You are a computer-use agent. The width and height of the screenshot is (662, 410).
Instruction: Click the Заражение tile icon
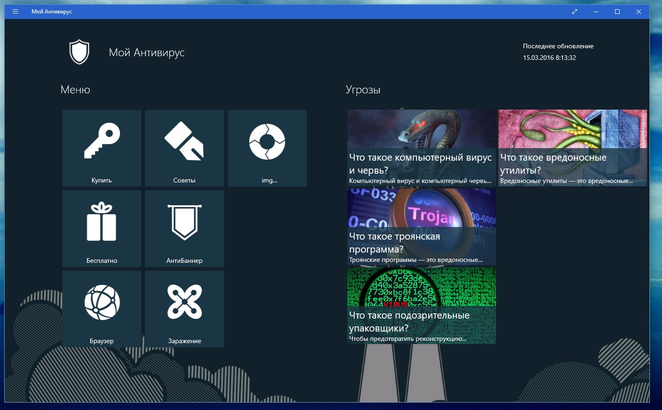point(184,303)
